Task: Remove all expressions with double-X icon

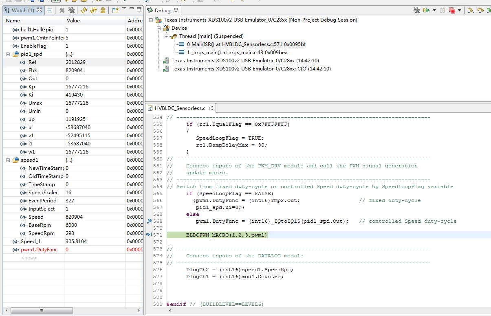Action: pos(71,10)
